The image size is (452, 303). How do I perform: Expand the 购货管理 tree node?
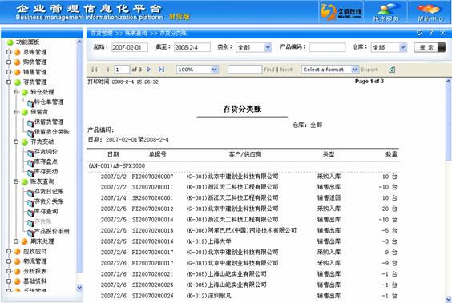pyautogui.click(x=9, y=62)
